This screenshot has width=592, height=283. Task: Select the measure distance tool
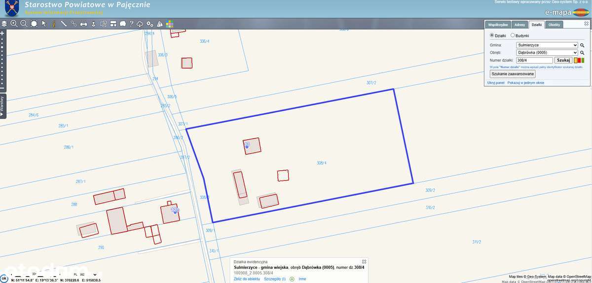tap(64, 24)
